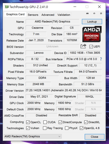Open the hamburger menu icon
The height and width of the screenshot is (144, 109).
click(x=101, y=14)
